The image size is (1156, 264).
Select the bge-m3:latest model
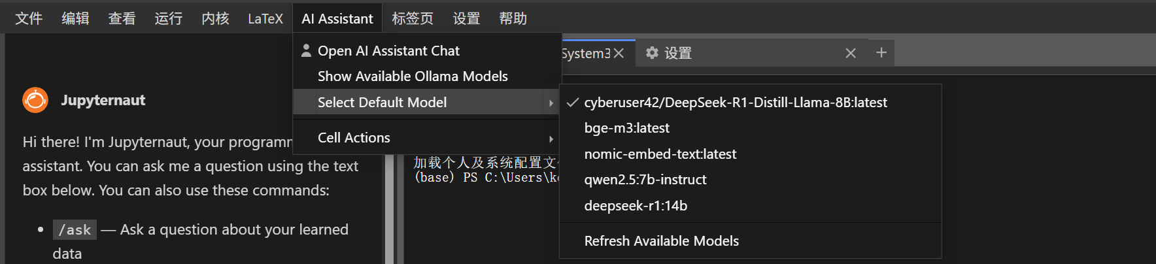[x=751, y=128]
